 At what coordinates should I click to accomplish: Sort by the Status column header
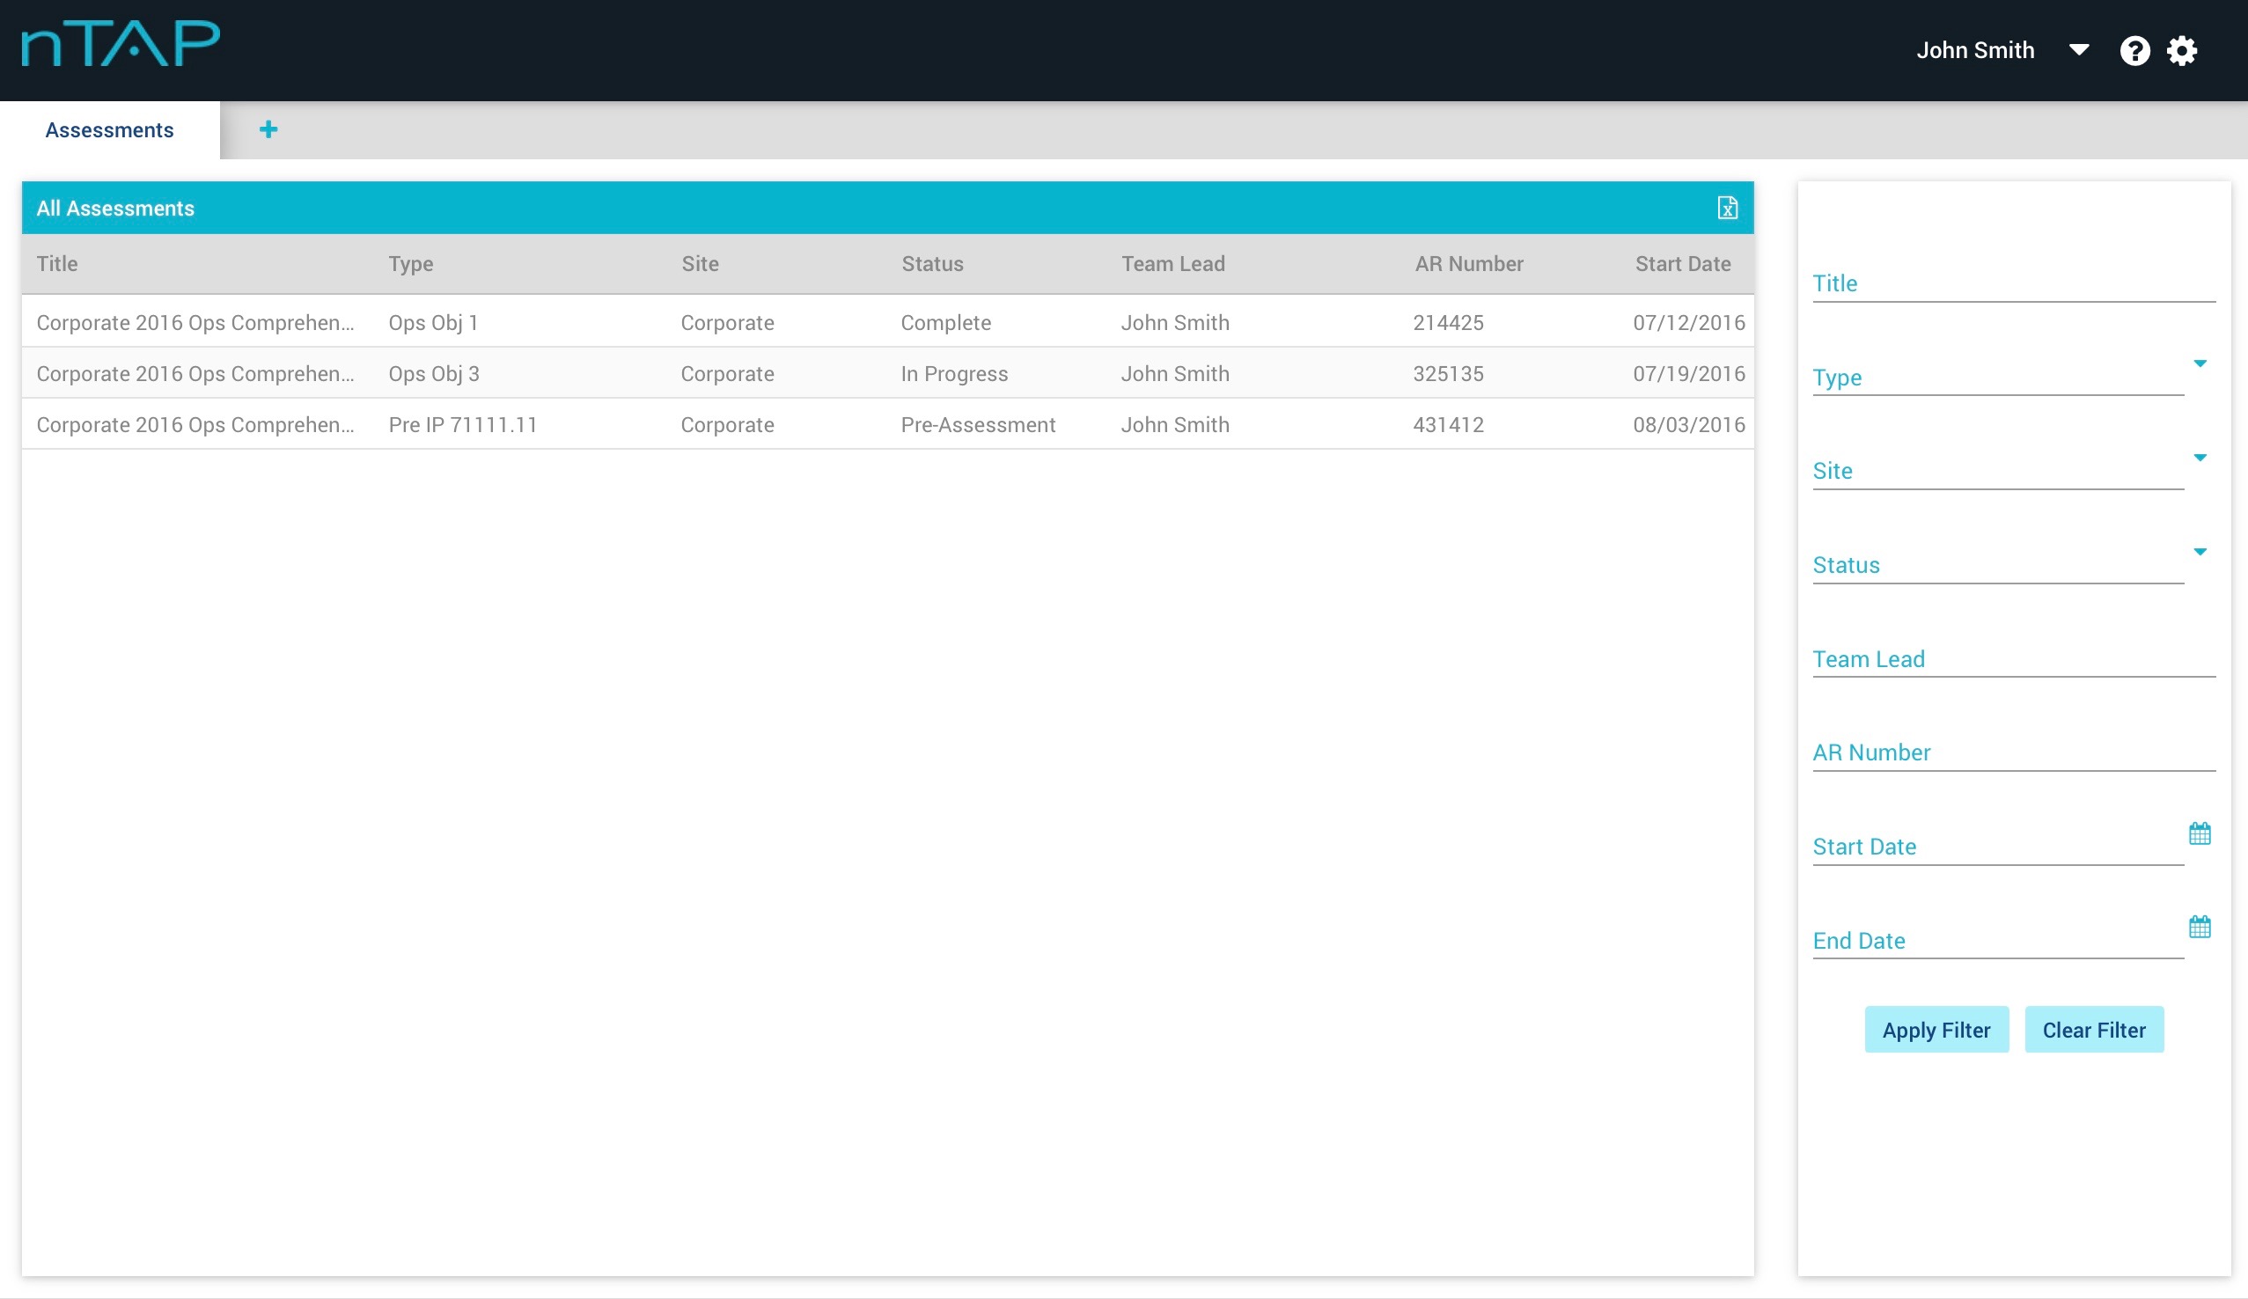(932, 264)
